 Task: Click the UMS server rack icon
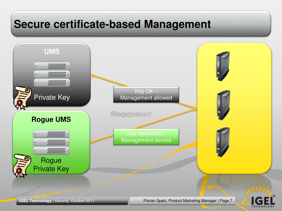(x=52, y=74)
